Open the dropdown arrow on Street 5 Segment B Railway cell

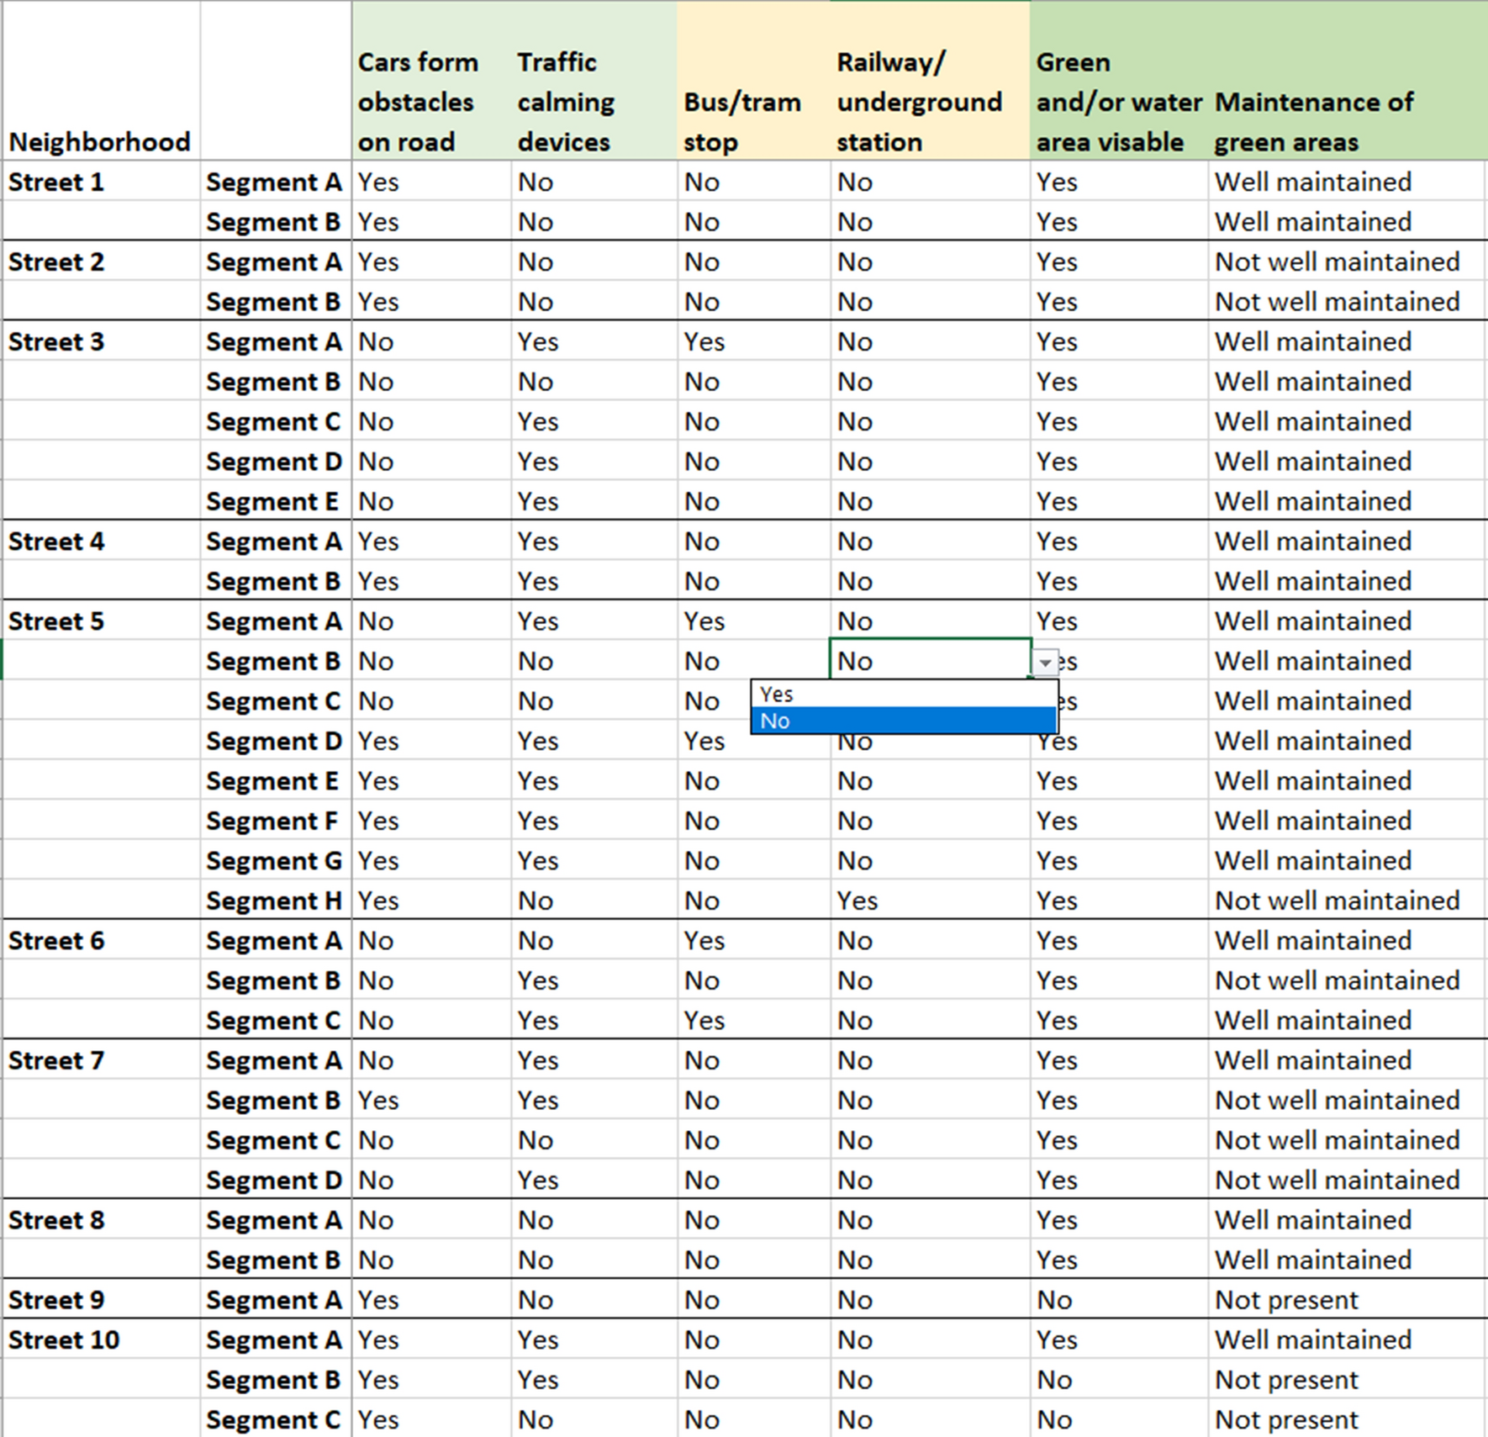1044,663
